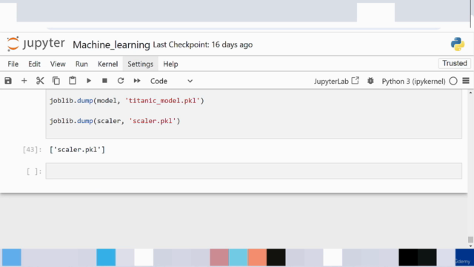Open the Edit menu
Viewport: 474px width, 267px height.
34,65
